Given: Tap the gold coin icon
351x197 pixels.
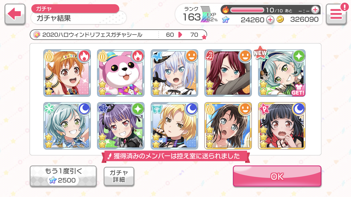Looking at the screenshot, I should (x=280, y=19).
